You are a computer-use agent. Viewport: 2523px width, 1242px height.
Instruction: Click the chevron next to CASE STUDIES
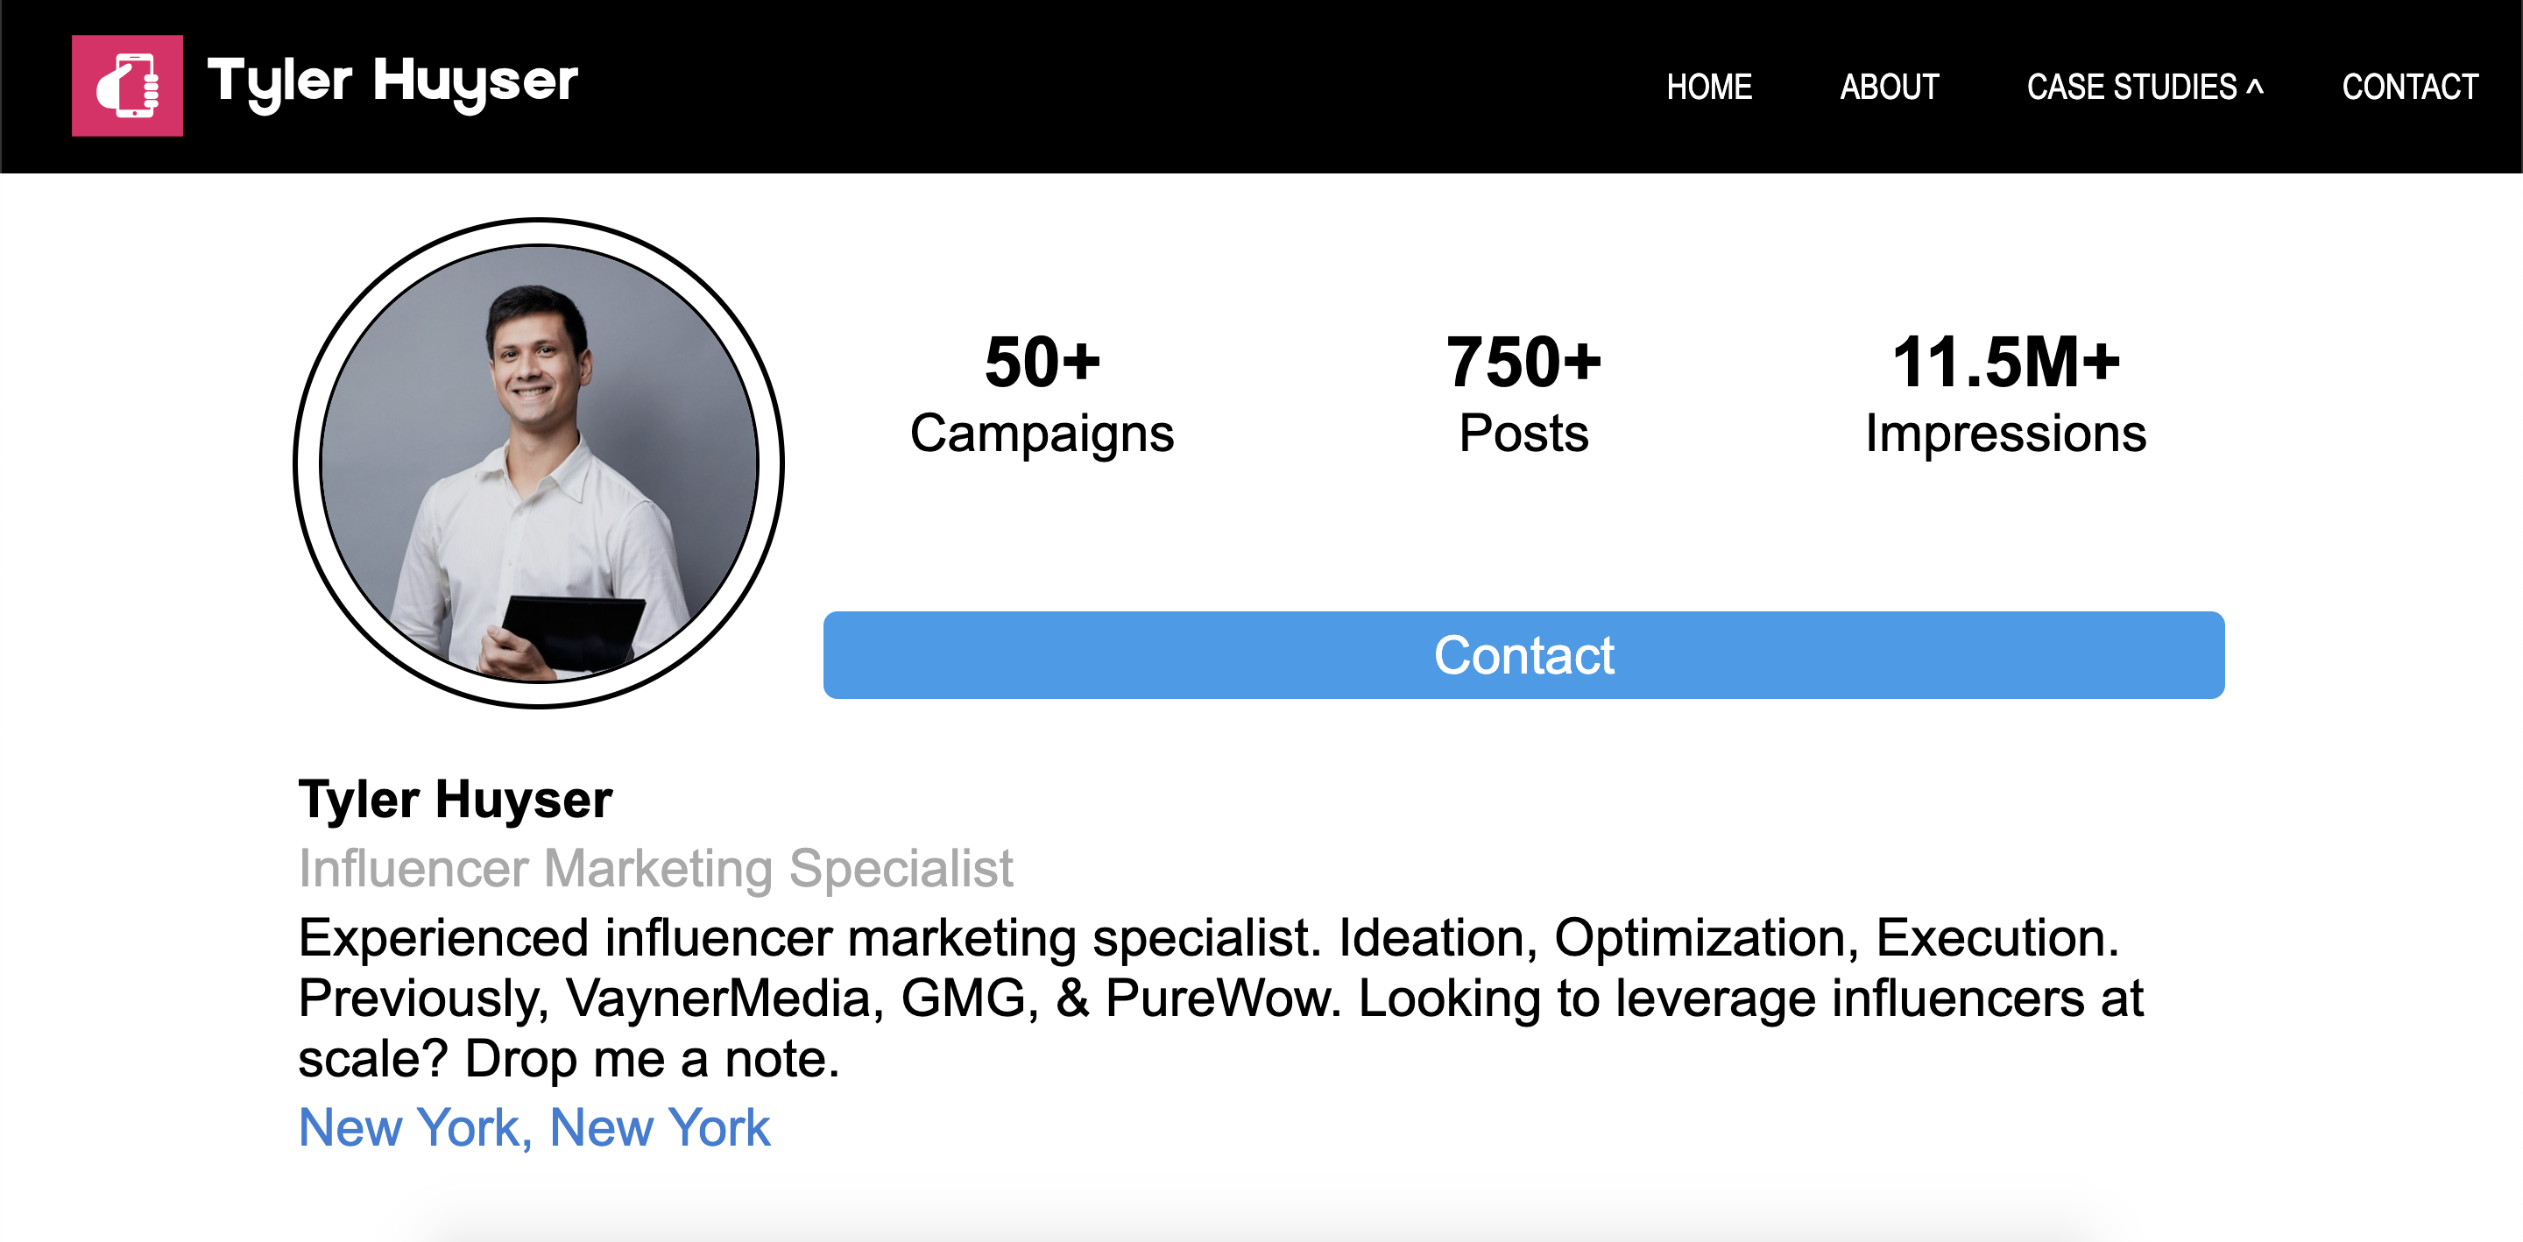[2255, 88]
